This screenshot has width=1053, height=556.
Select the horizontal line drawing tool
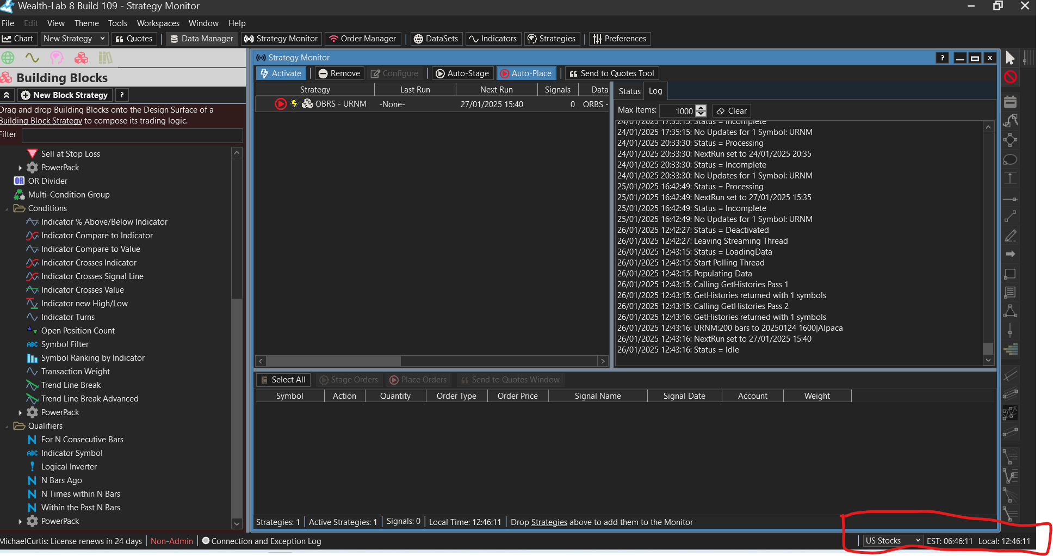1010,199
